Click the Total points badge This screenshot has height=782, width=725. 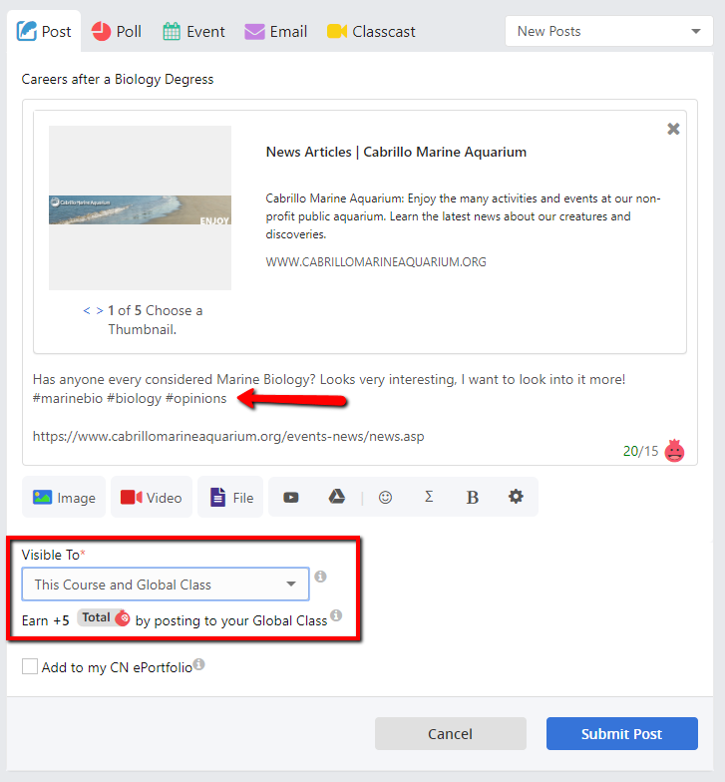[x=103, y=618]
